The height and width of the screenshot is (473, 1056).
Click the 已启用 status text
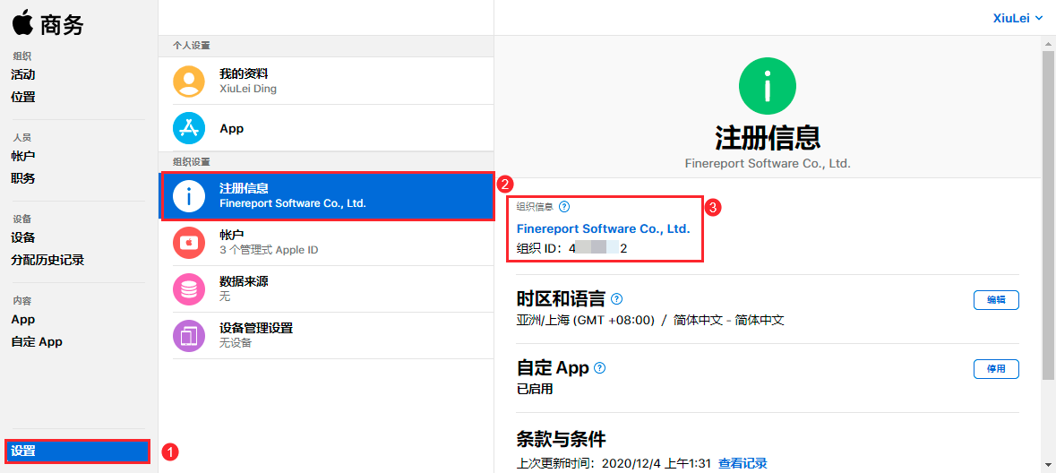coord(534,390)
